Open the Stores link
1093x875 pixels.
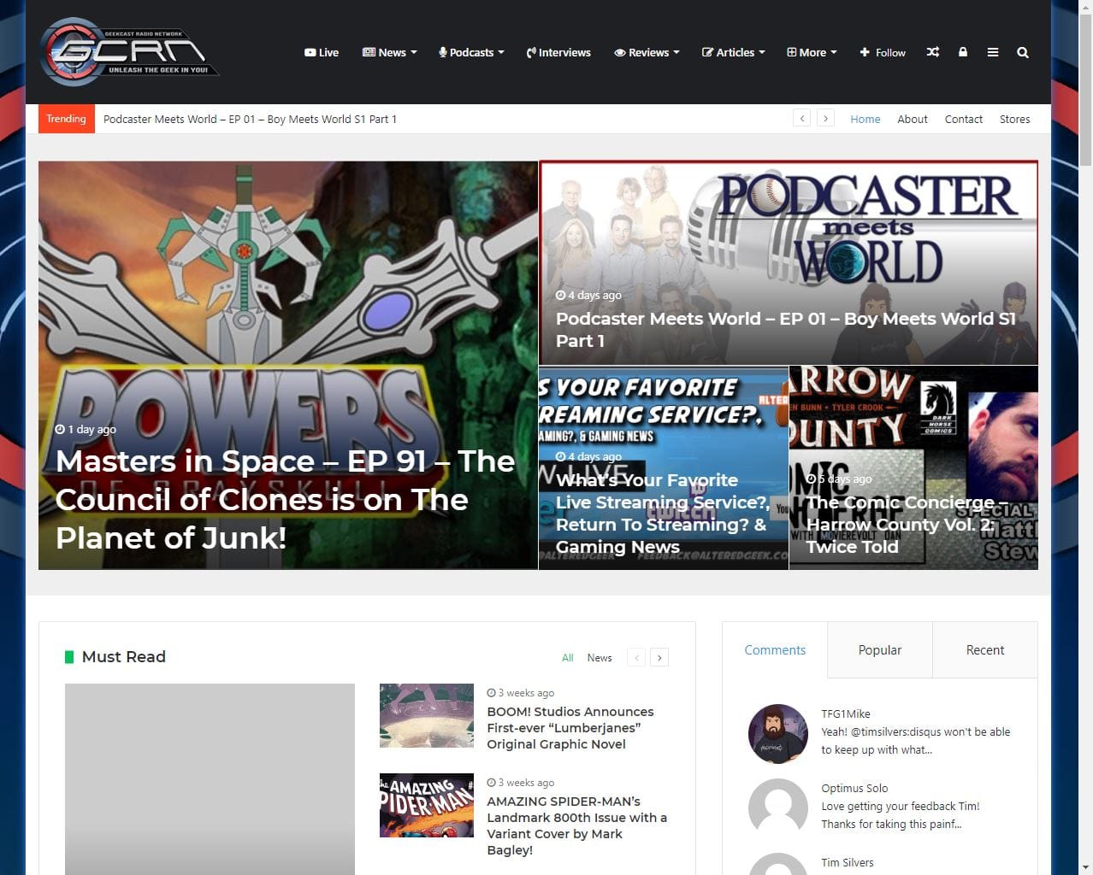point(1014,119)
